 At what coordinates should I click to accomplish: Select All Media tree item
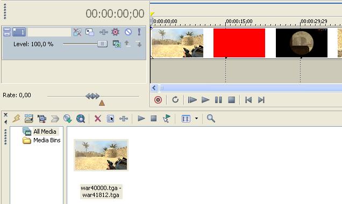tap(45, 132)
